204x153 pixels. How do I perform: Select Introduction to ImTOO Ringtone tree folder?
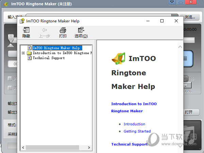62,53
